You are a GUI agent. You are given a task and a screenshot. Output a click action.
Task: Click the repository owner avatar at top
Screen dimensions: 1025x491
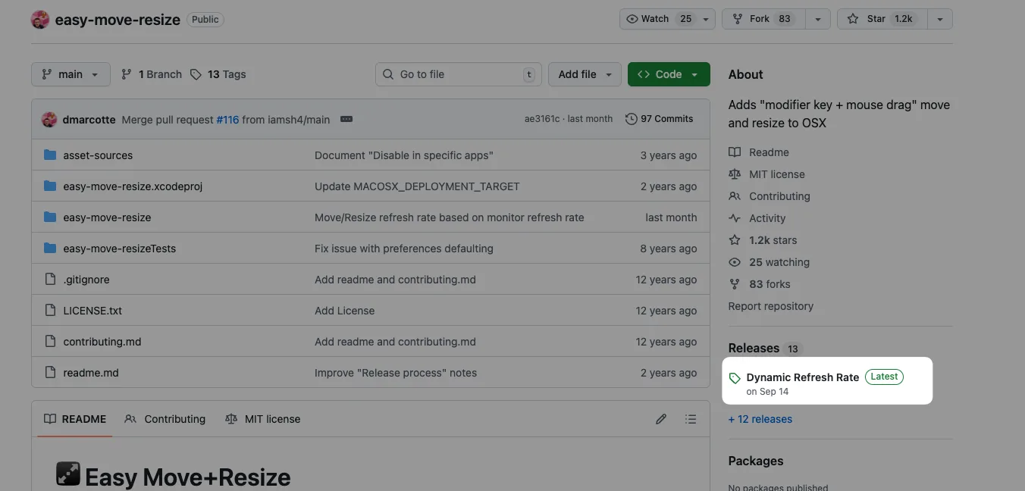pyautogui.click(x=40, y=20)
